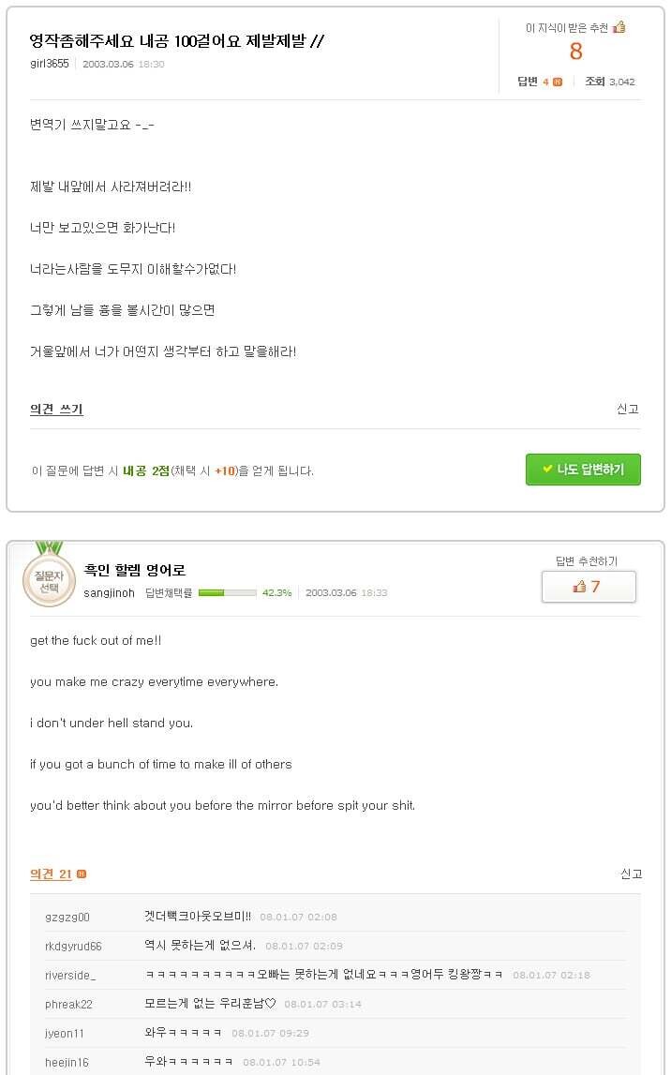This screenshot has width=671, height=1075.
Task: Open 의견 쓰기 under the question
Action: (56, 410)
